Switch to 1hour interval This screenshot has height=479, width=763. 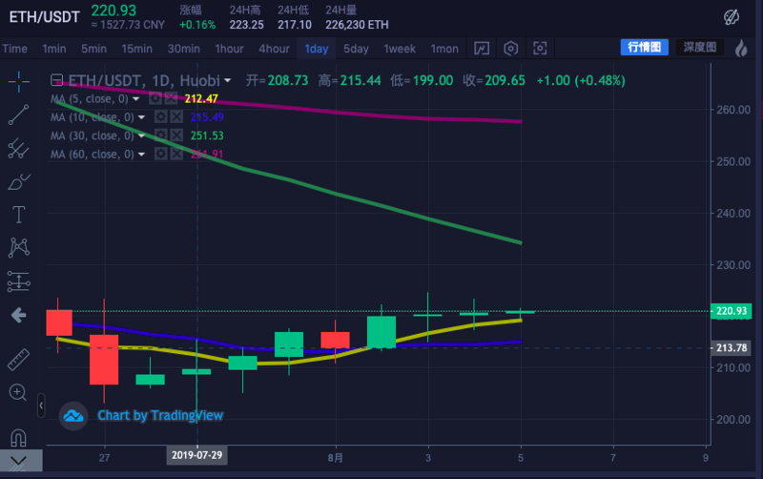click(x=229, y=49)
